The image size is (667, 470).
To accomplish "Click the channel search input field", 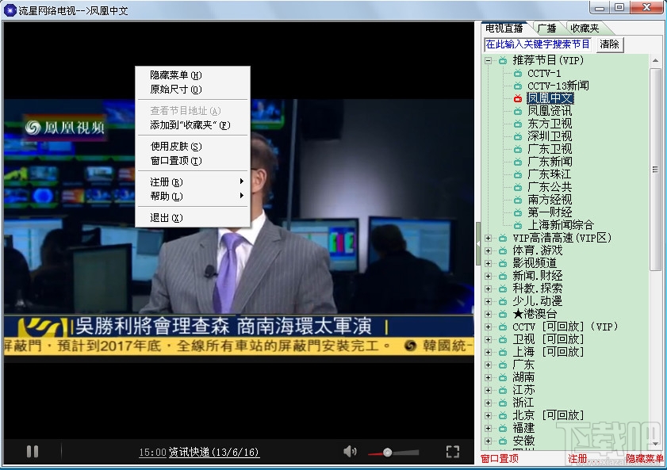I will [x=538, y=44].
